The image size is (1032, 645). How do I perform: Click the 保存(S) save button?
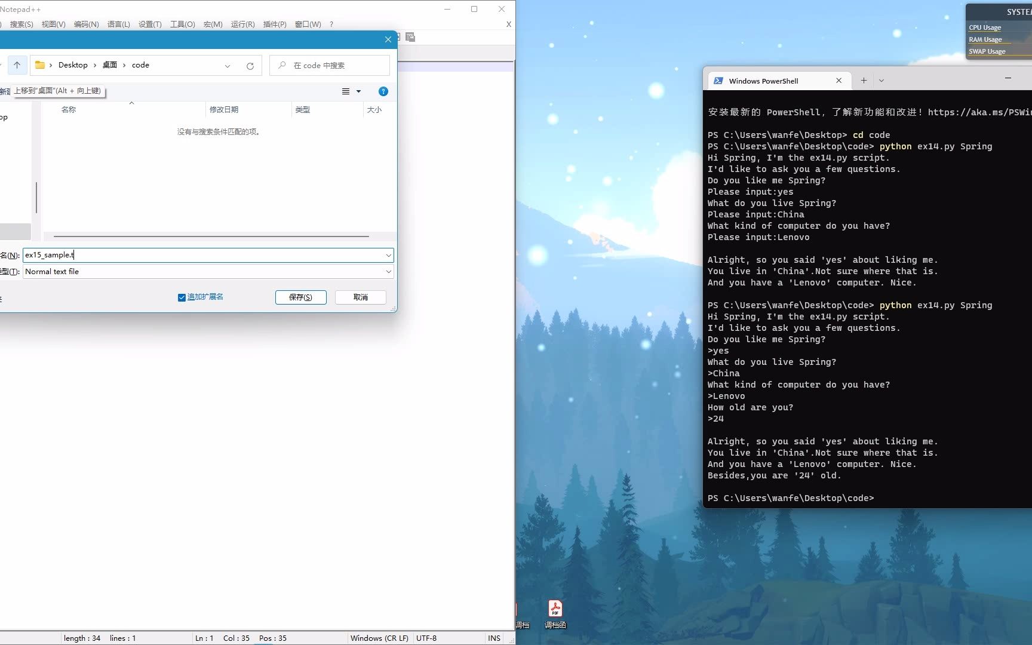click(x=300, y=297)
